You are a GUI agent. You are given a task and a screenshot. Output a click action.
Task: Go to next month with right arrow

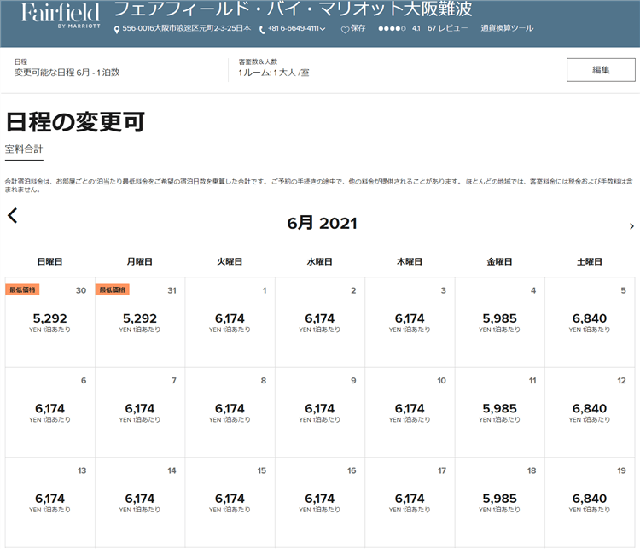coord(631,226)
